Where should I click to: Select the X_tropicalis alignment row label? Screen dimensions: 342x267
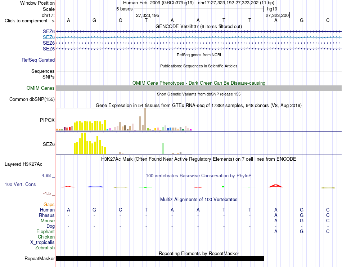[42, 242]
